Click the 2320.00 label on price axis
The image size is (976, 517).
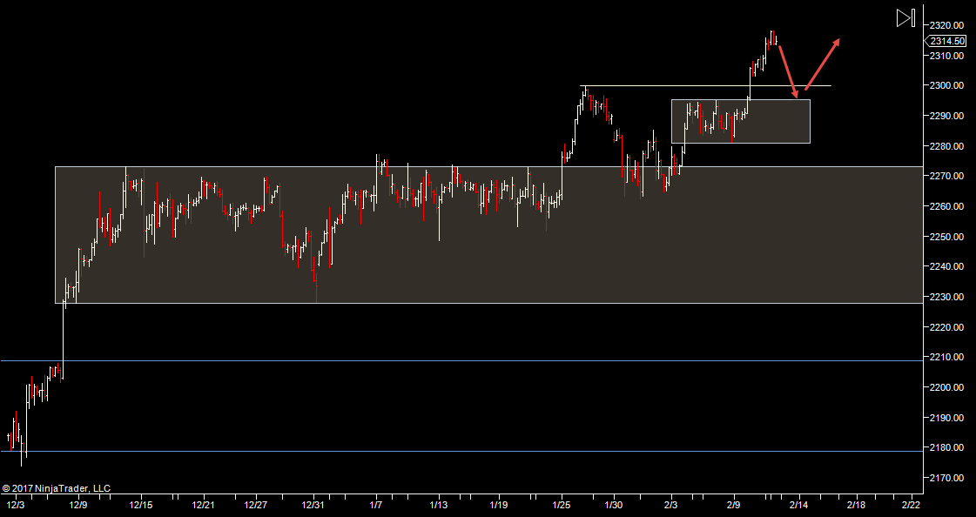tap(946, 25)
